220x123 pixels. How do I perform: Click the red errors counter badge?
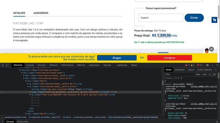point(187,65)
